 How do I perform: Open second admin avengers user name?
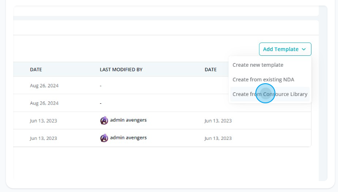[128, 138]
